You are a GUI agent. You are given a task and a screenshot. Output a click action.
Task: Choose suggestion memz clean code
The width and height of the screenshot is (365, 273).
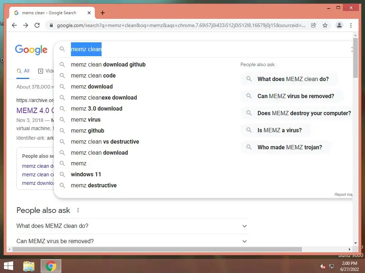[93, 75]
